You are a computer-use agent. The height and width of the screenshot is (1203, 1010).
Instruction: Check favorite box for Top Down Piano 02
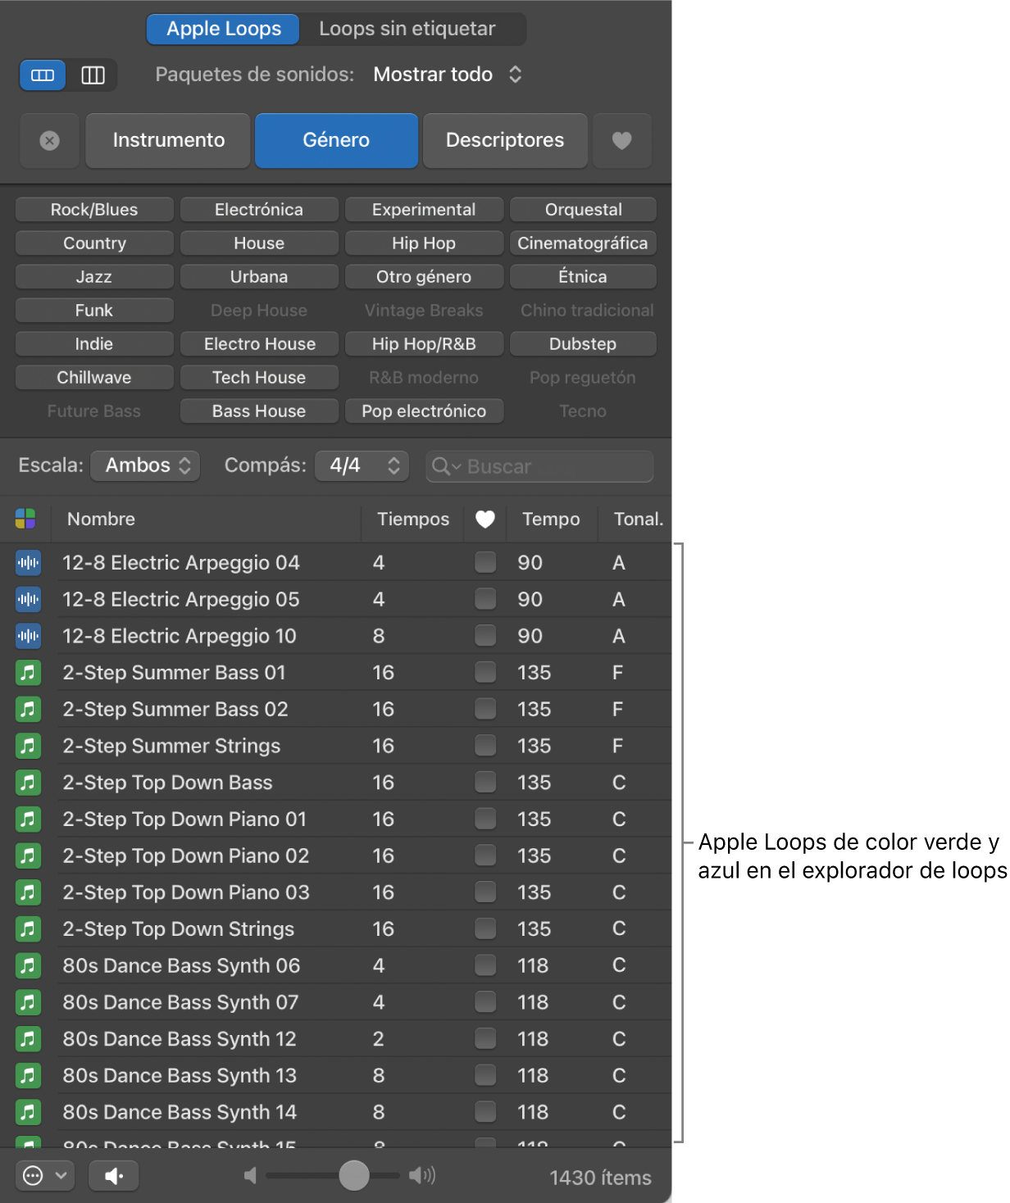pos(485,856)
